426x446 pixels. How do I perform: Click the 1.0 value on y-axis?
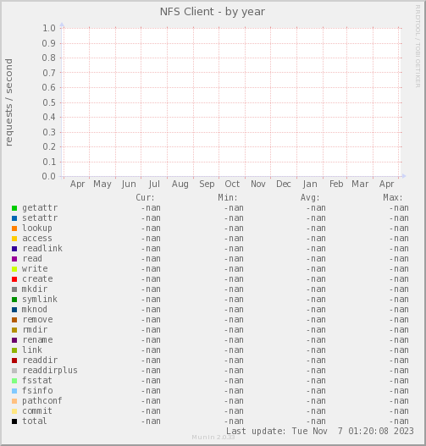pos(49,28)
